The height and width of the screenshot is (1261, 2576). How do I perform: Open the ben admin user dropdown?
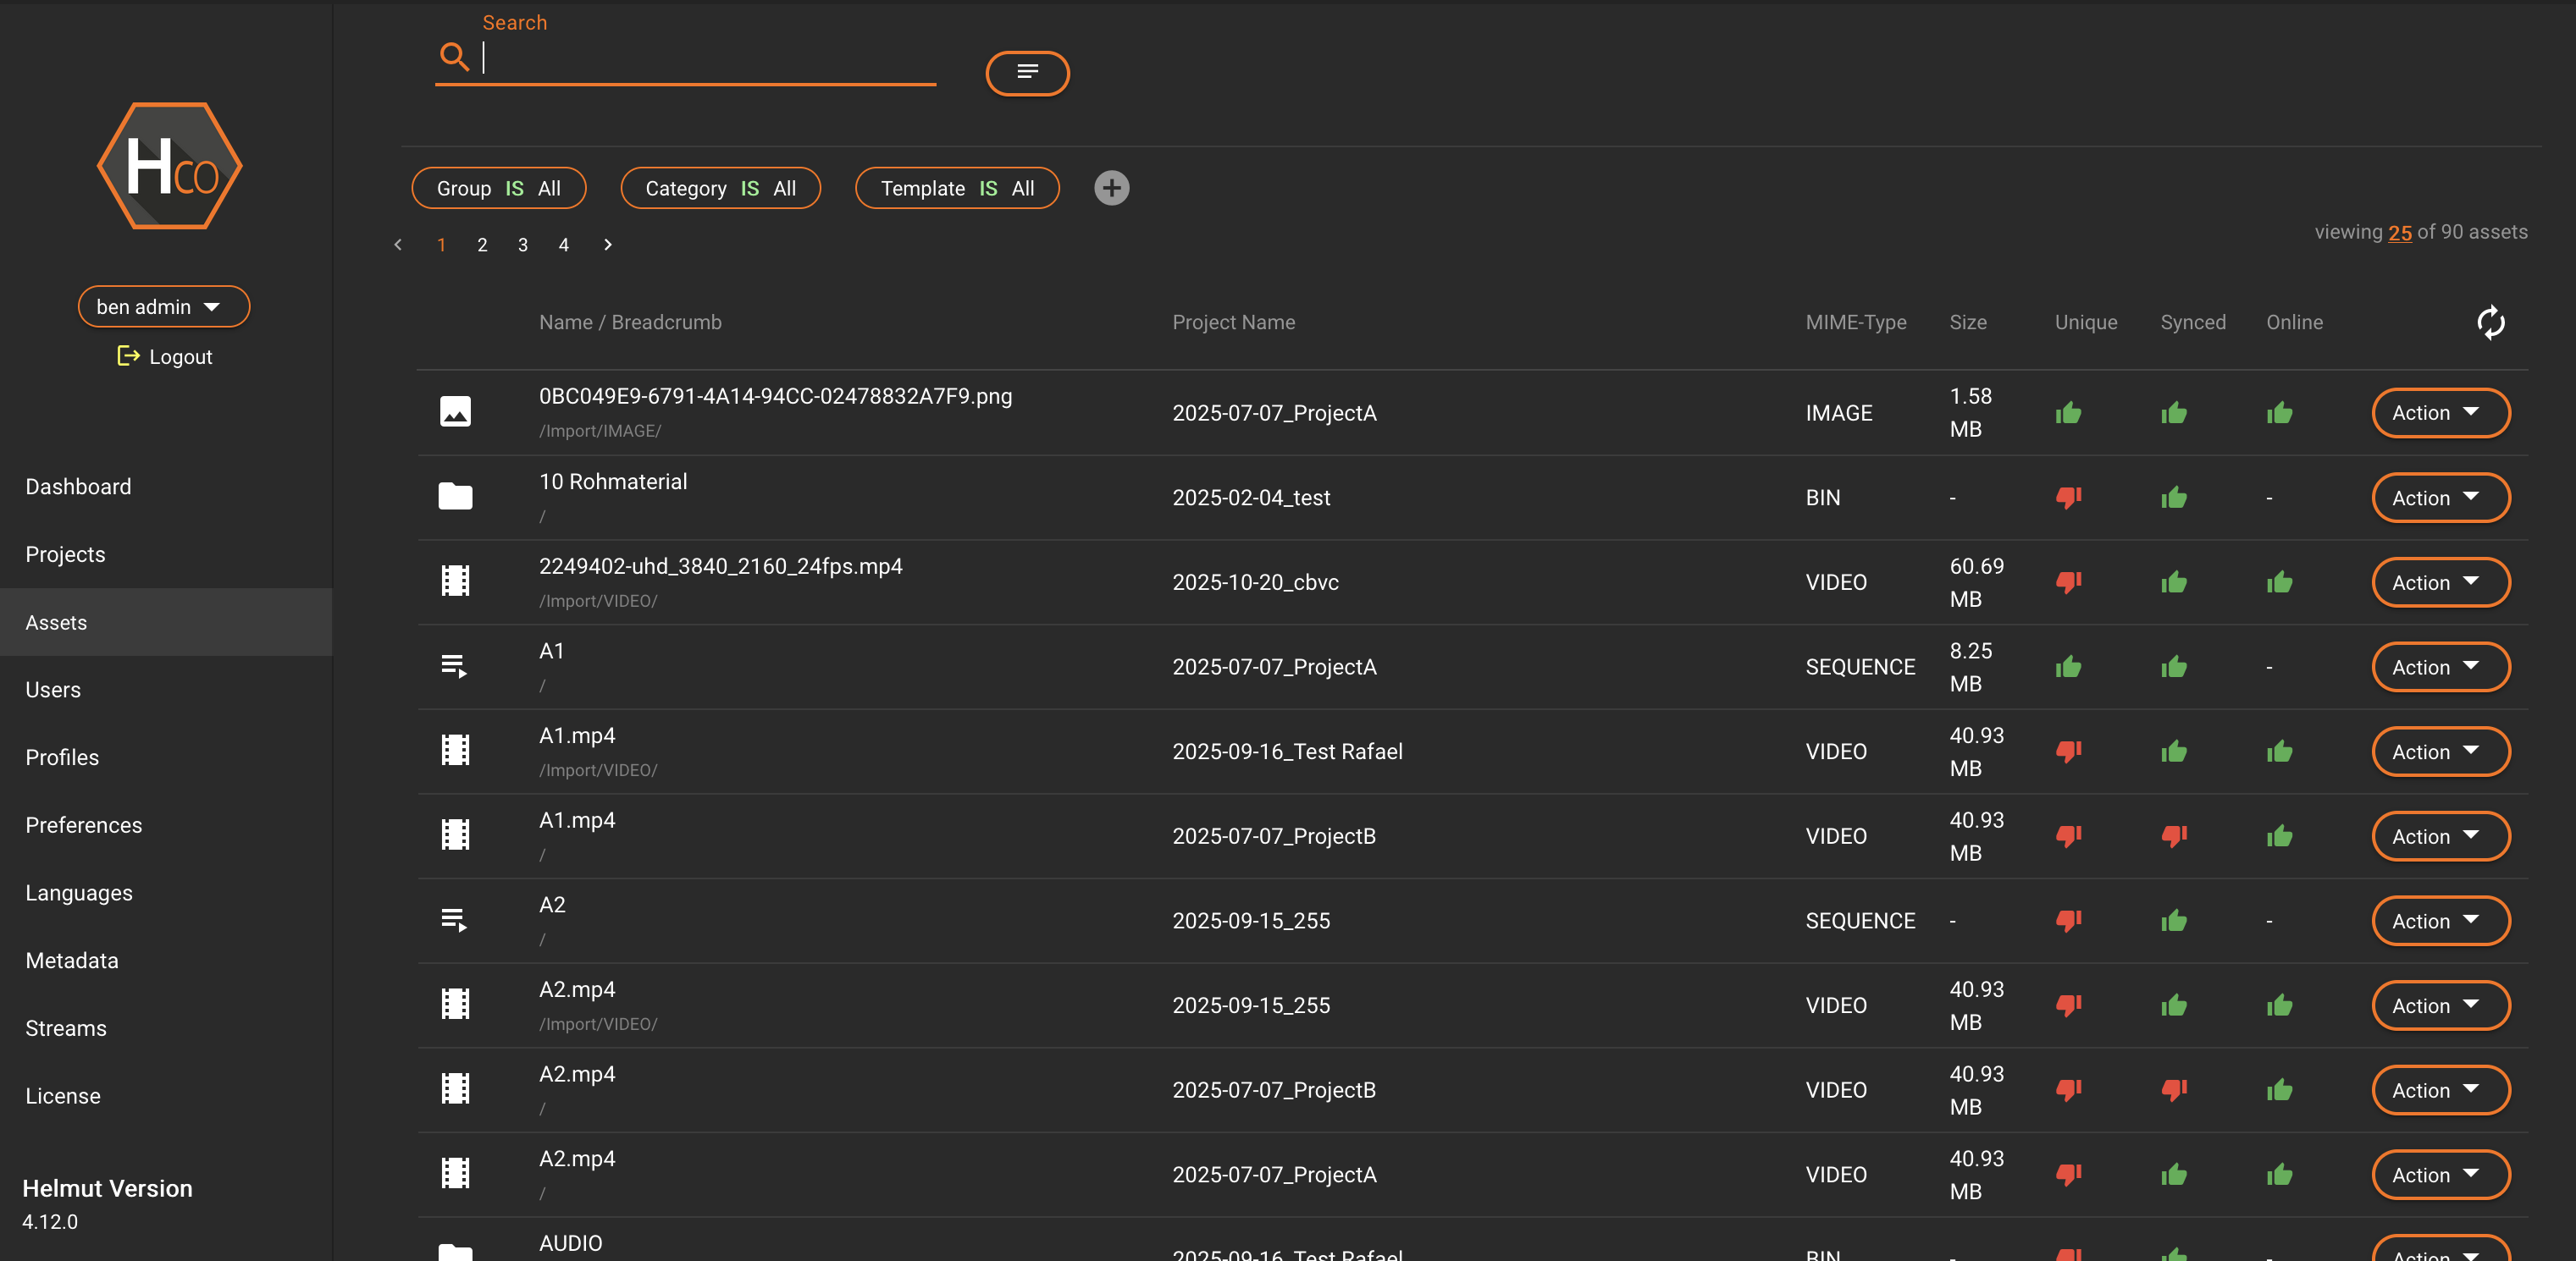tap(163, 306)
